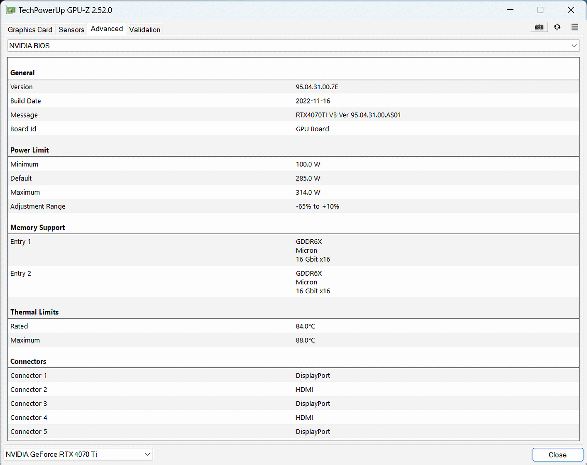Switch to the Sensors tab
This screenshot has height=465, width=587.
point(71,29)
